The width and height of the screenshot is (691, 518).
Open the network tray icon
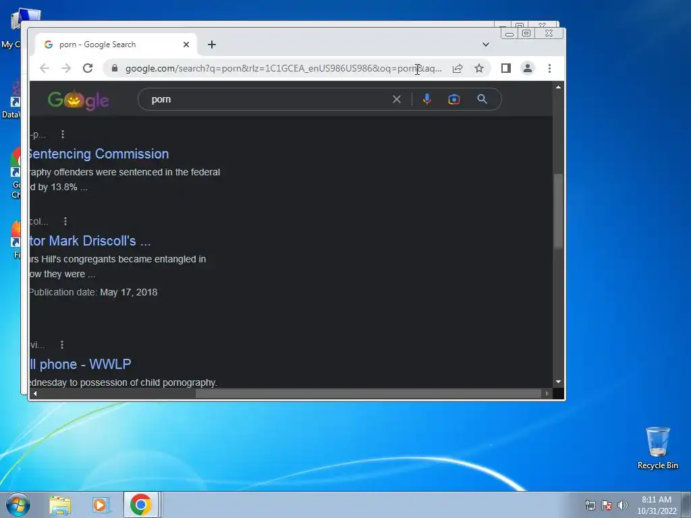(590, 505)
